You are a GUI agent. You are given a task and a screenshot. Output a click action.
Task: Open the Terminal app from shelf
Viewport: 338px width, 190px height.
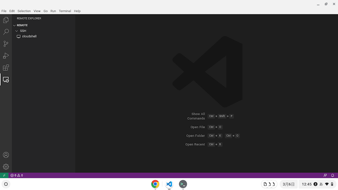coord(183,184)
